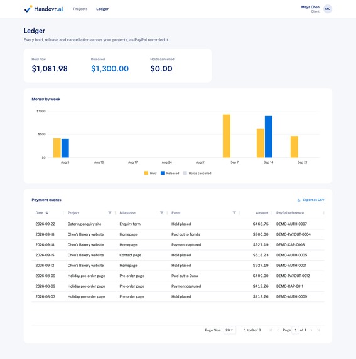Click the $618.23 amount cell
Viewport: 356px width, 359px height.
261,255
